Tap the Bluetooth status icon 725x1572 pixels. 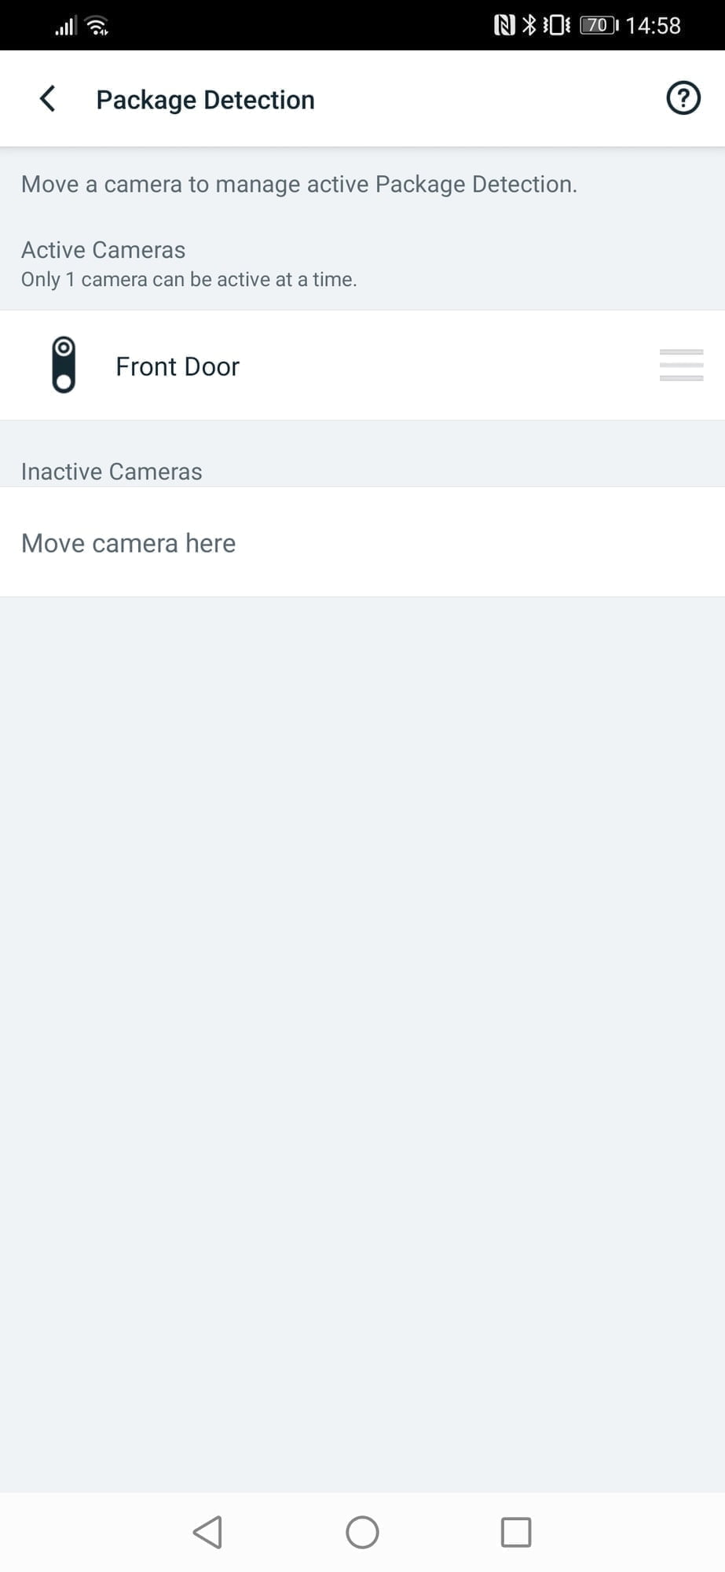pos(529,25)
